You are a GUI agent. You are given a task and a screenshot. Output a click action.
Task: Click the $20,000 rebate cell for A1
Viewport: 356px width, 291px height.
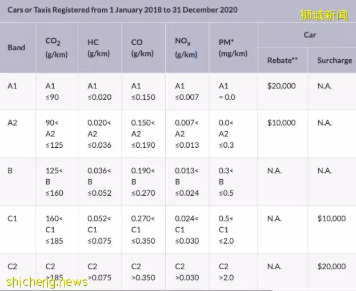pyautogui.click(x=281, y=86)
